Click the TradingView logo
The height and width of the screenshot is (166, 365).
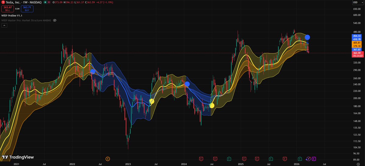pyautogui.click(x=18, y=157)
